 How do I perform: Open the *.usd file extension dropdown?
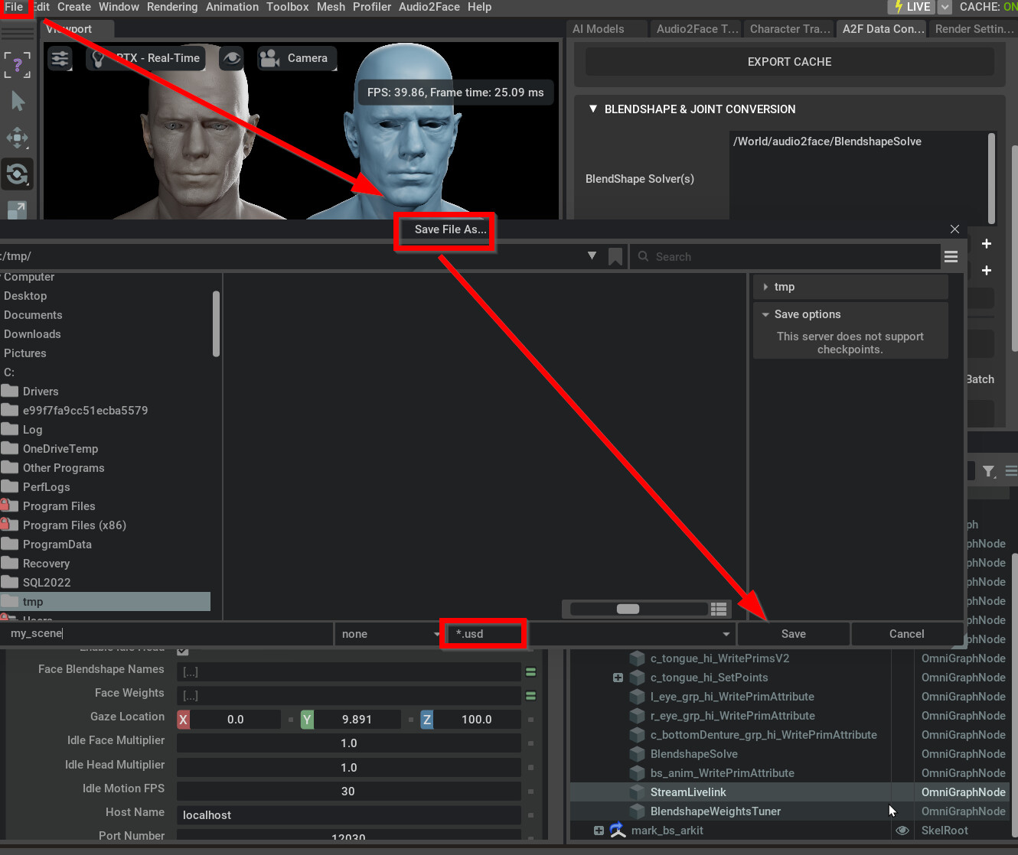point(483,633)
